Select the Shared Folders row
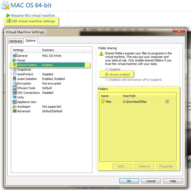The height and width of the screenshot is (190, 191). click(49, 65)
